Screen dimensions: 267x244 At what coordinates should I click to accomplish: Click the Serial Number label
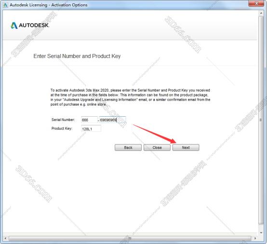[x=63, y=120]
